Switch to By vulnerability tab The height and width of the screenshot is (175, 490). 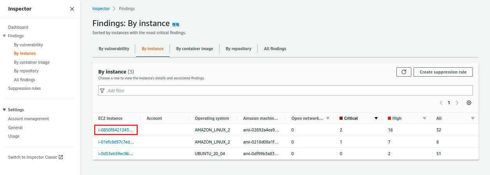click(114, 49)
